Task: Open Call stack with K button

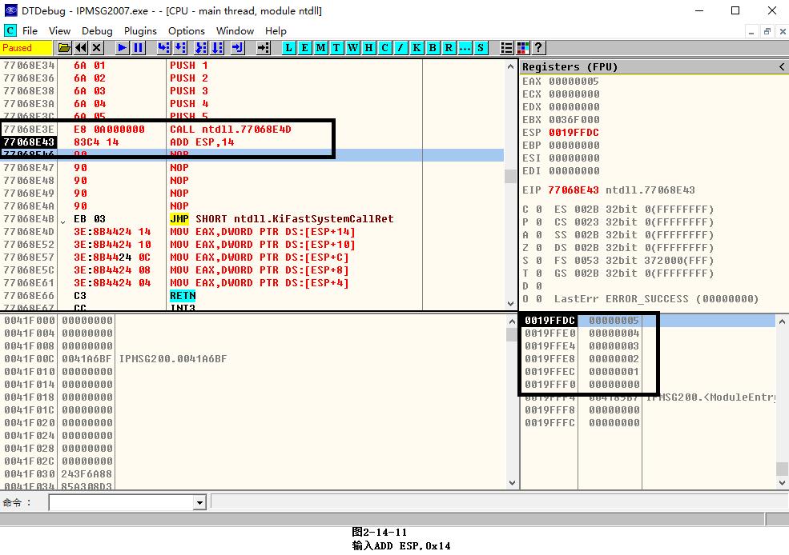Action: (417, 48)
